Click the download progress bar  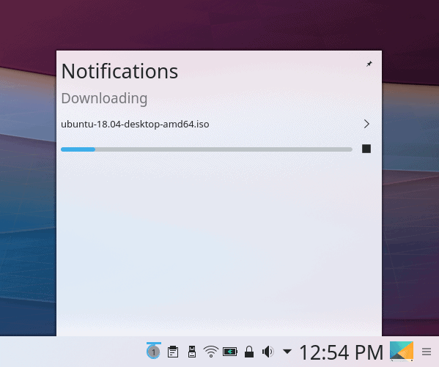pos(207,149)
